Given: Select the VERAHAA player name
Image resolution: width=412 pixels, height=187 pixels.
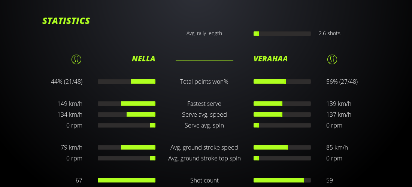Looking at the screenshot, I should (x=270, y=59).
